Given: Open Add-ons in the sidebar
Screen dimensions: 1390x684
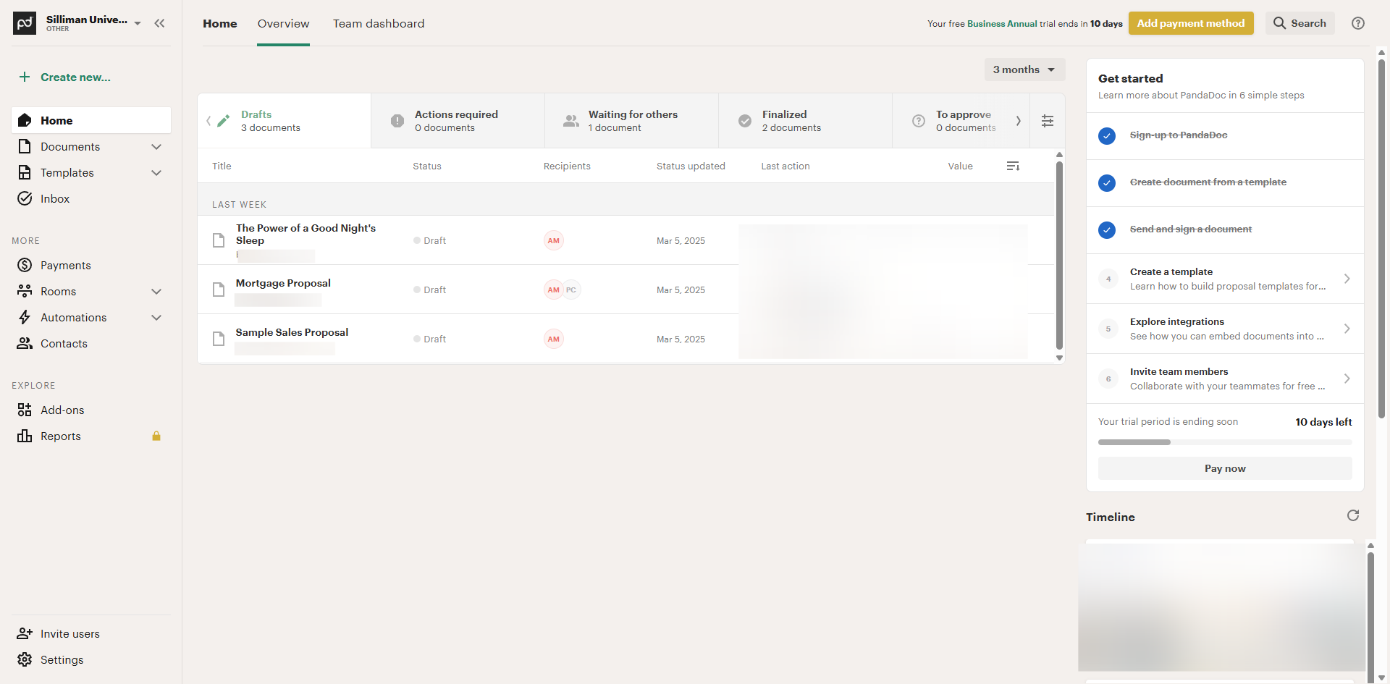Looking at the screenshot, I should (62, 410).
